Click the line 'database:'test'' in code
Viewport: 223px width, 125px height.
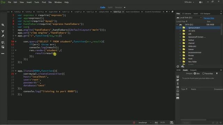(34, 85)
